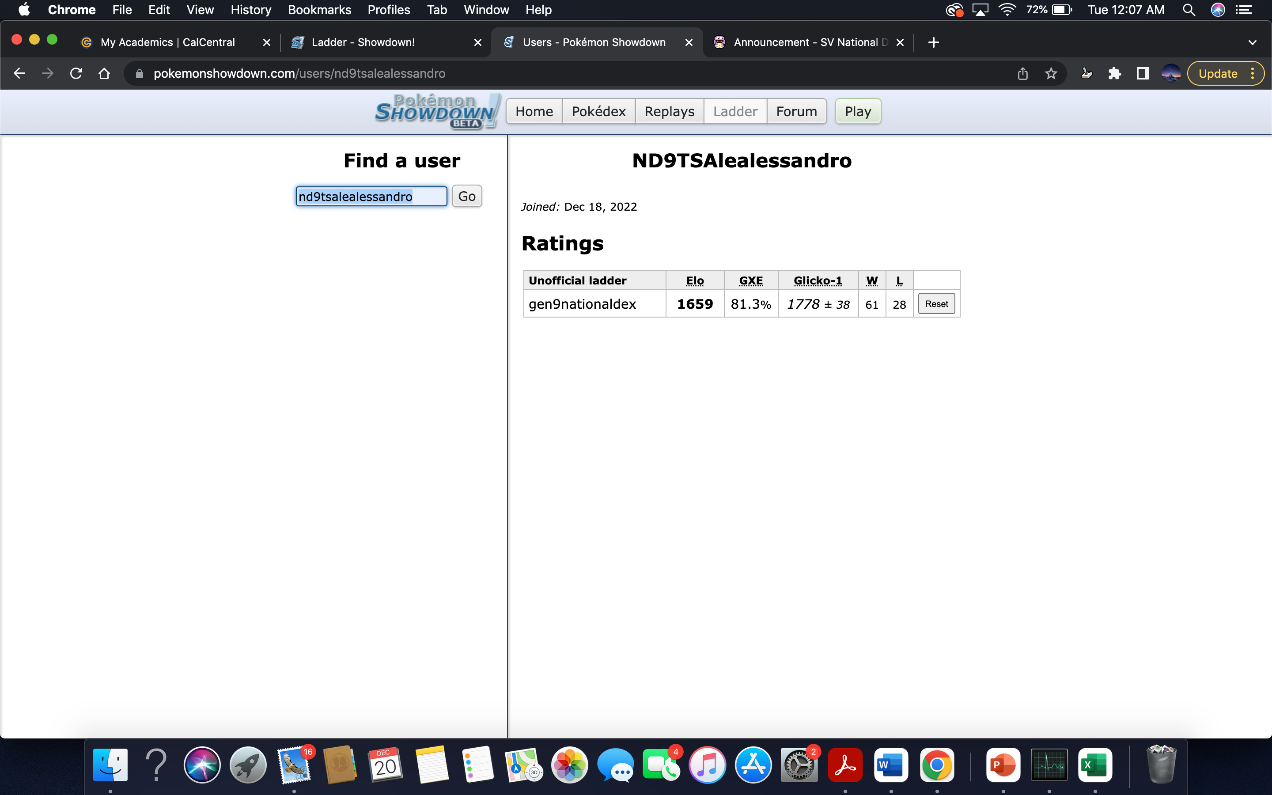Click the browser forward arrow
The width and height of the screenshot is (1272, 795).
point(48,74)
